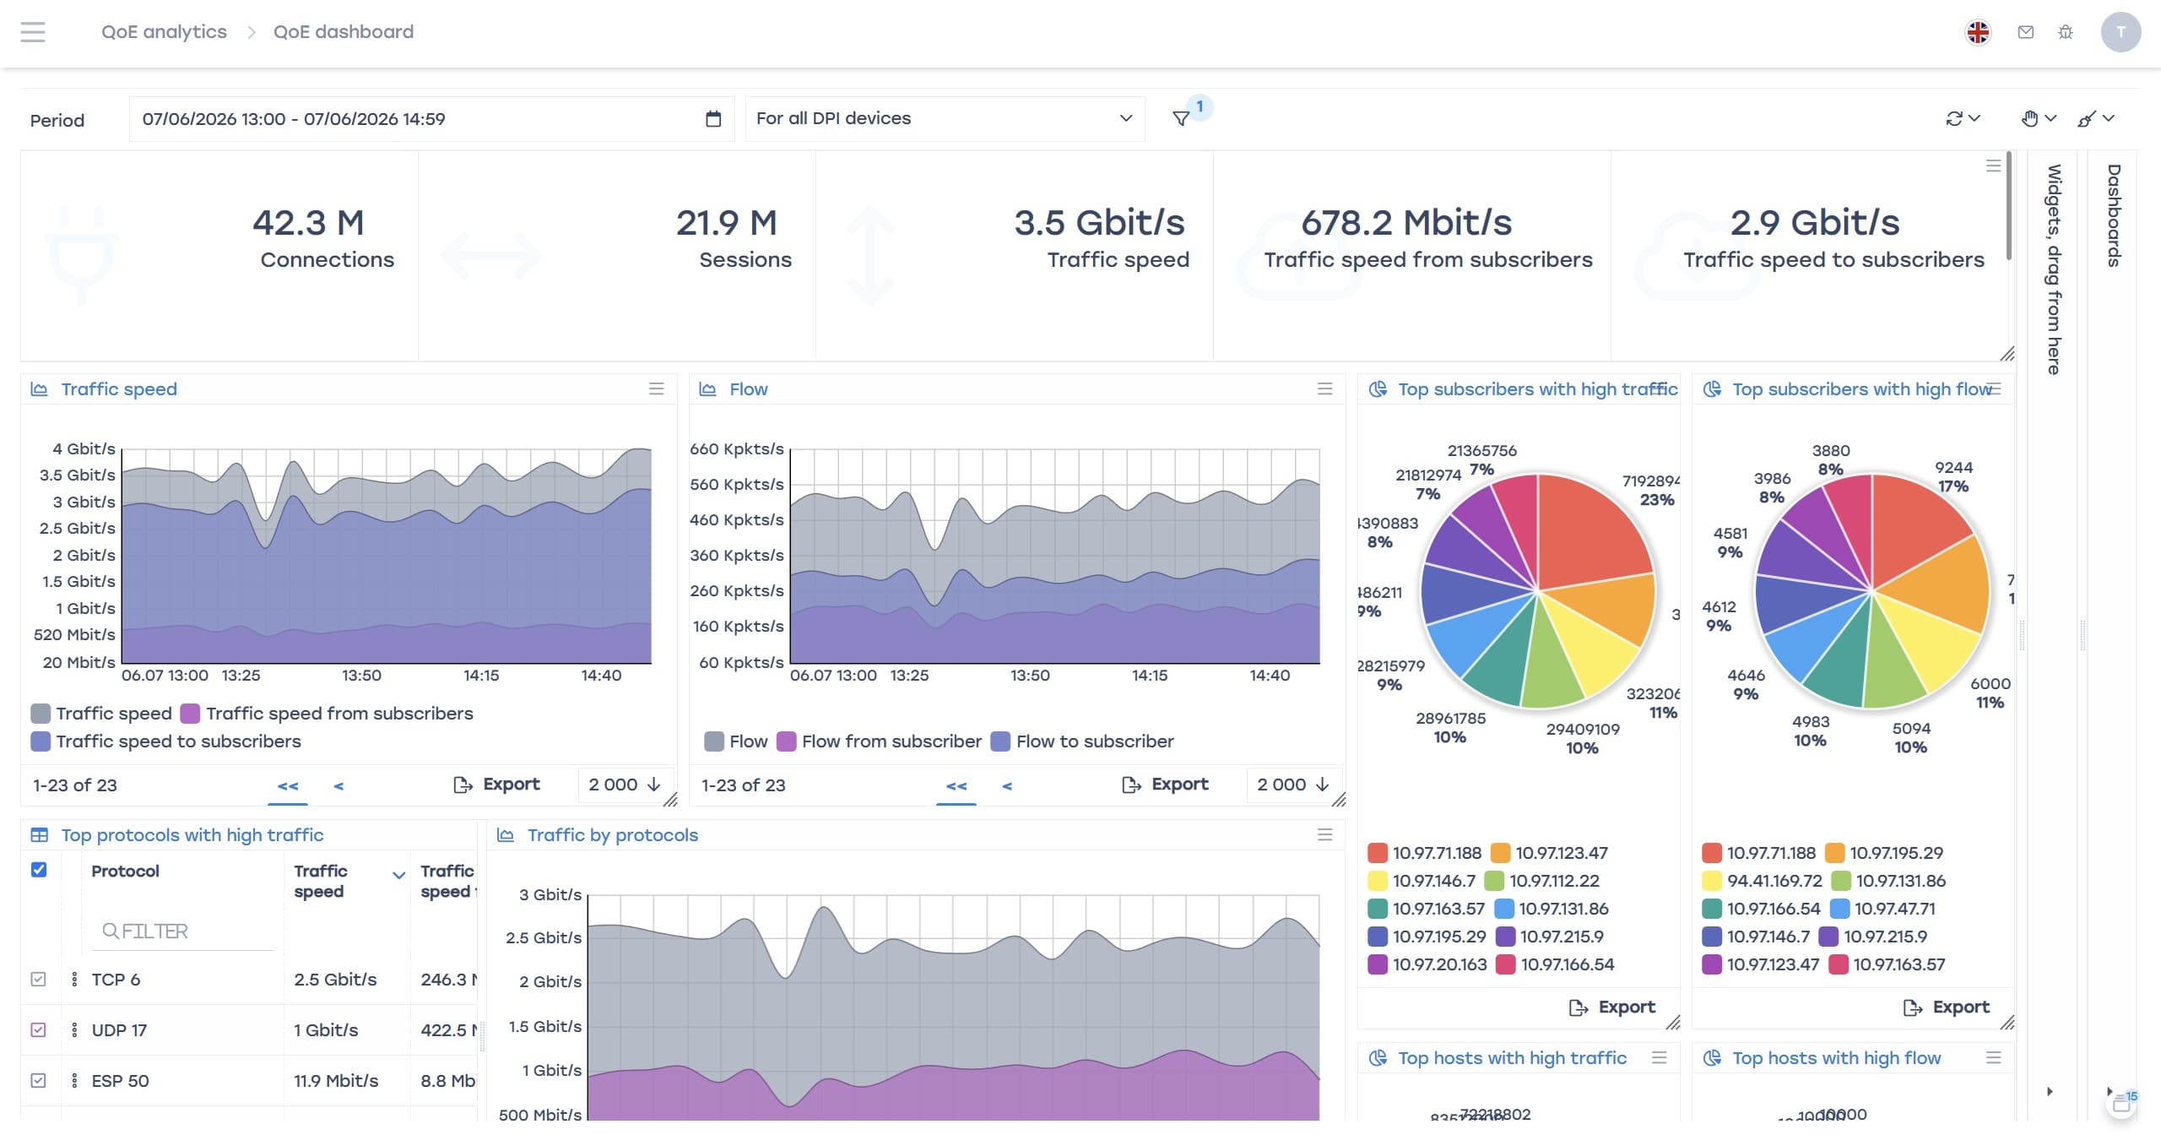This screenshot has height=1135, width=2161.
Task: Open summary counters widget menu
Action: (1993, 166)
